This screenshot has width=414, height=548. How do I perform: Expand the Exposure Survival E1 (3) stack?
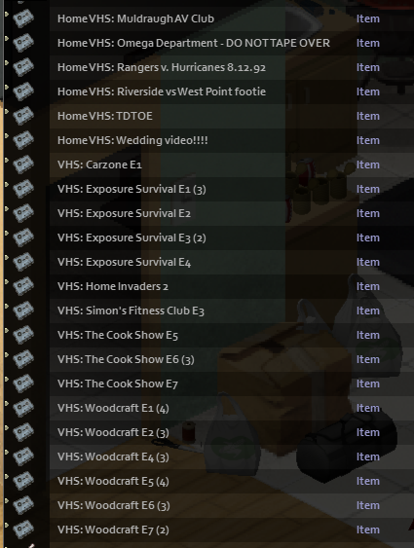6,185
